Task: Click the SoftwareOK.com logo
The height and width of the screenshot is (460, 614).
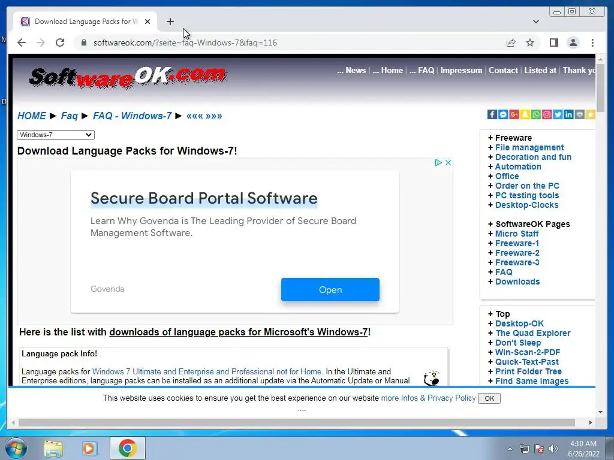Action: pyautogui.click(x=128, y=77)
